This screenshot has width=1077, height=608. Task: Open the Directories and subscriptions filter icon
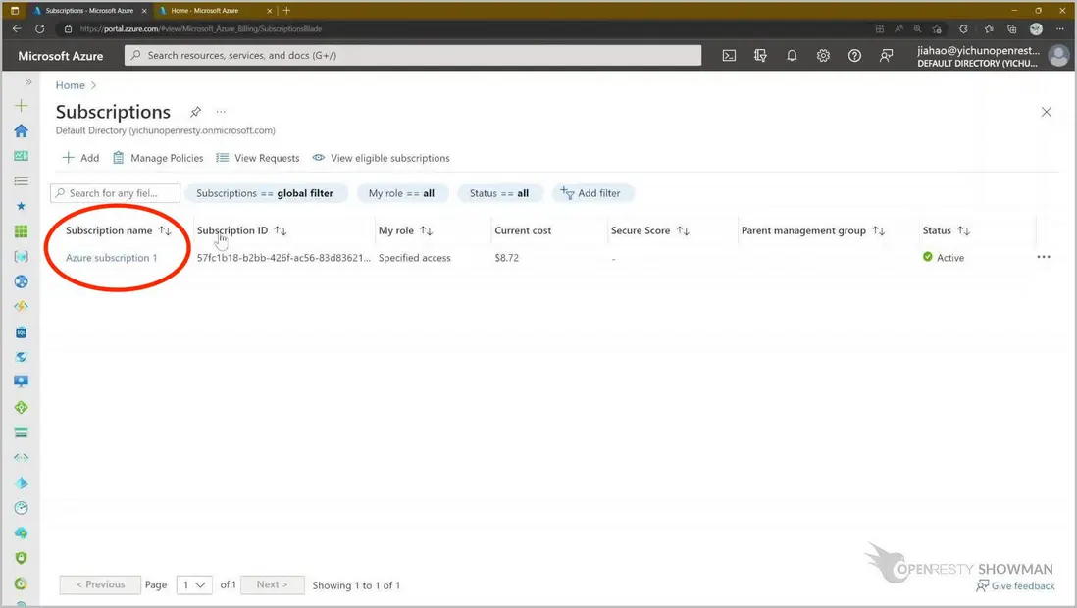click(x=760, y=56)
